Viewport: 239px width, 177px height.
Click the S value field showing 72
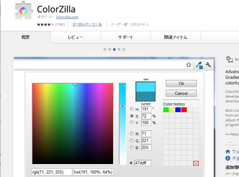[146, 116]
